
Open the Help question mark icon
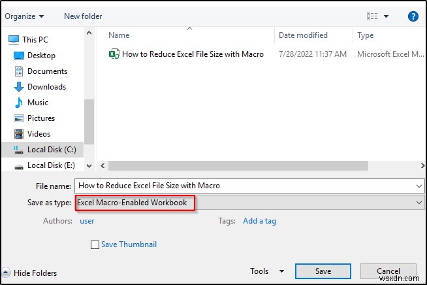(413, 16)
